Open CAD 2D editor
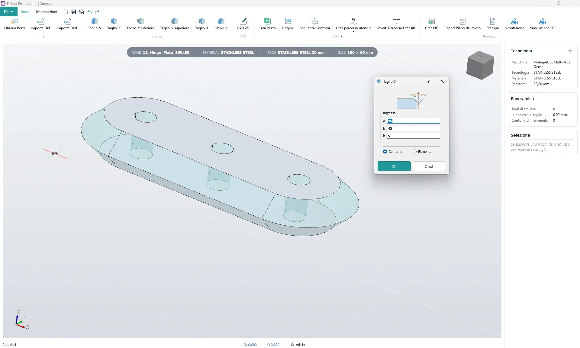 click(x=243, y=24)
